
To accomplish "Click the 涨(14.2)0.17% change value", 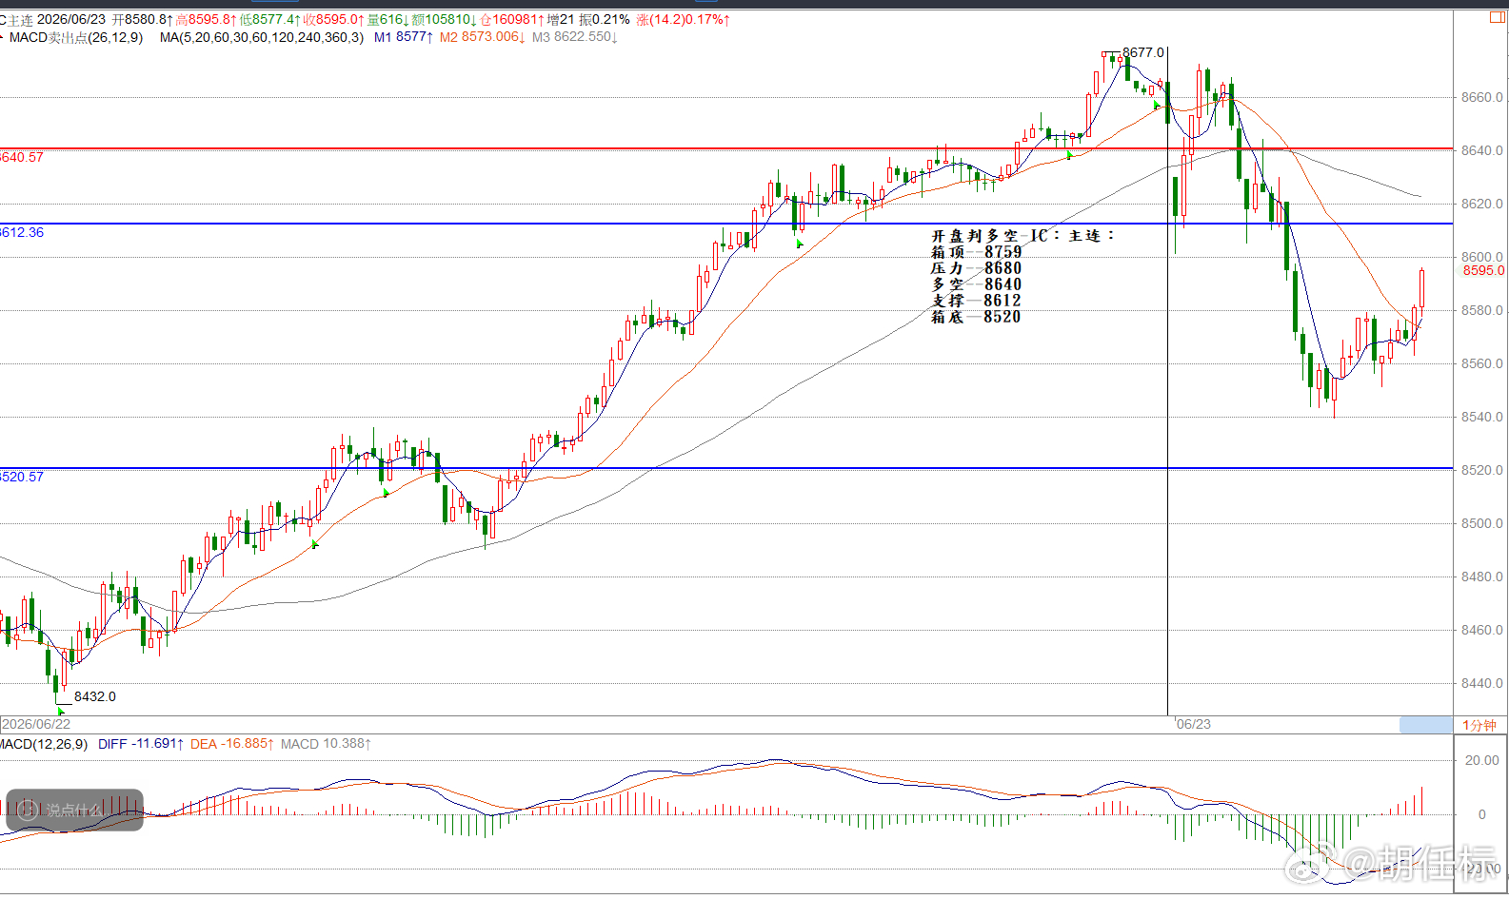I will coord(683,19).
